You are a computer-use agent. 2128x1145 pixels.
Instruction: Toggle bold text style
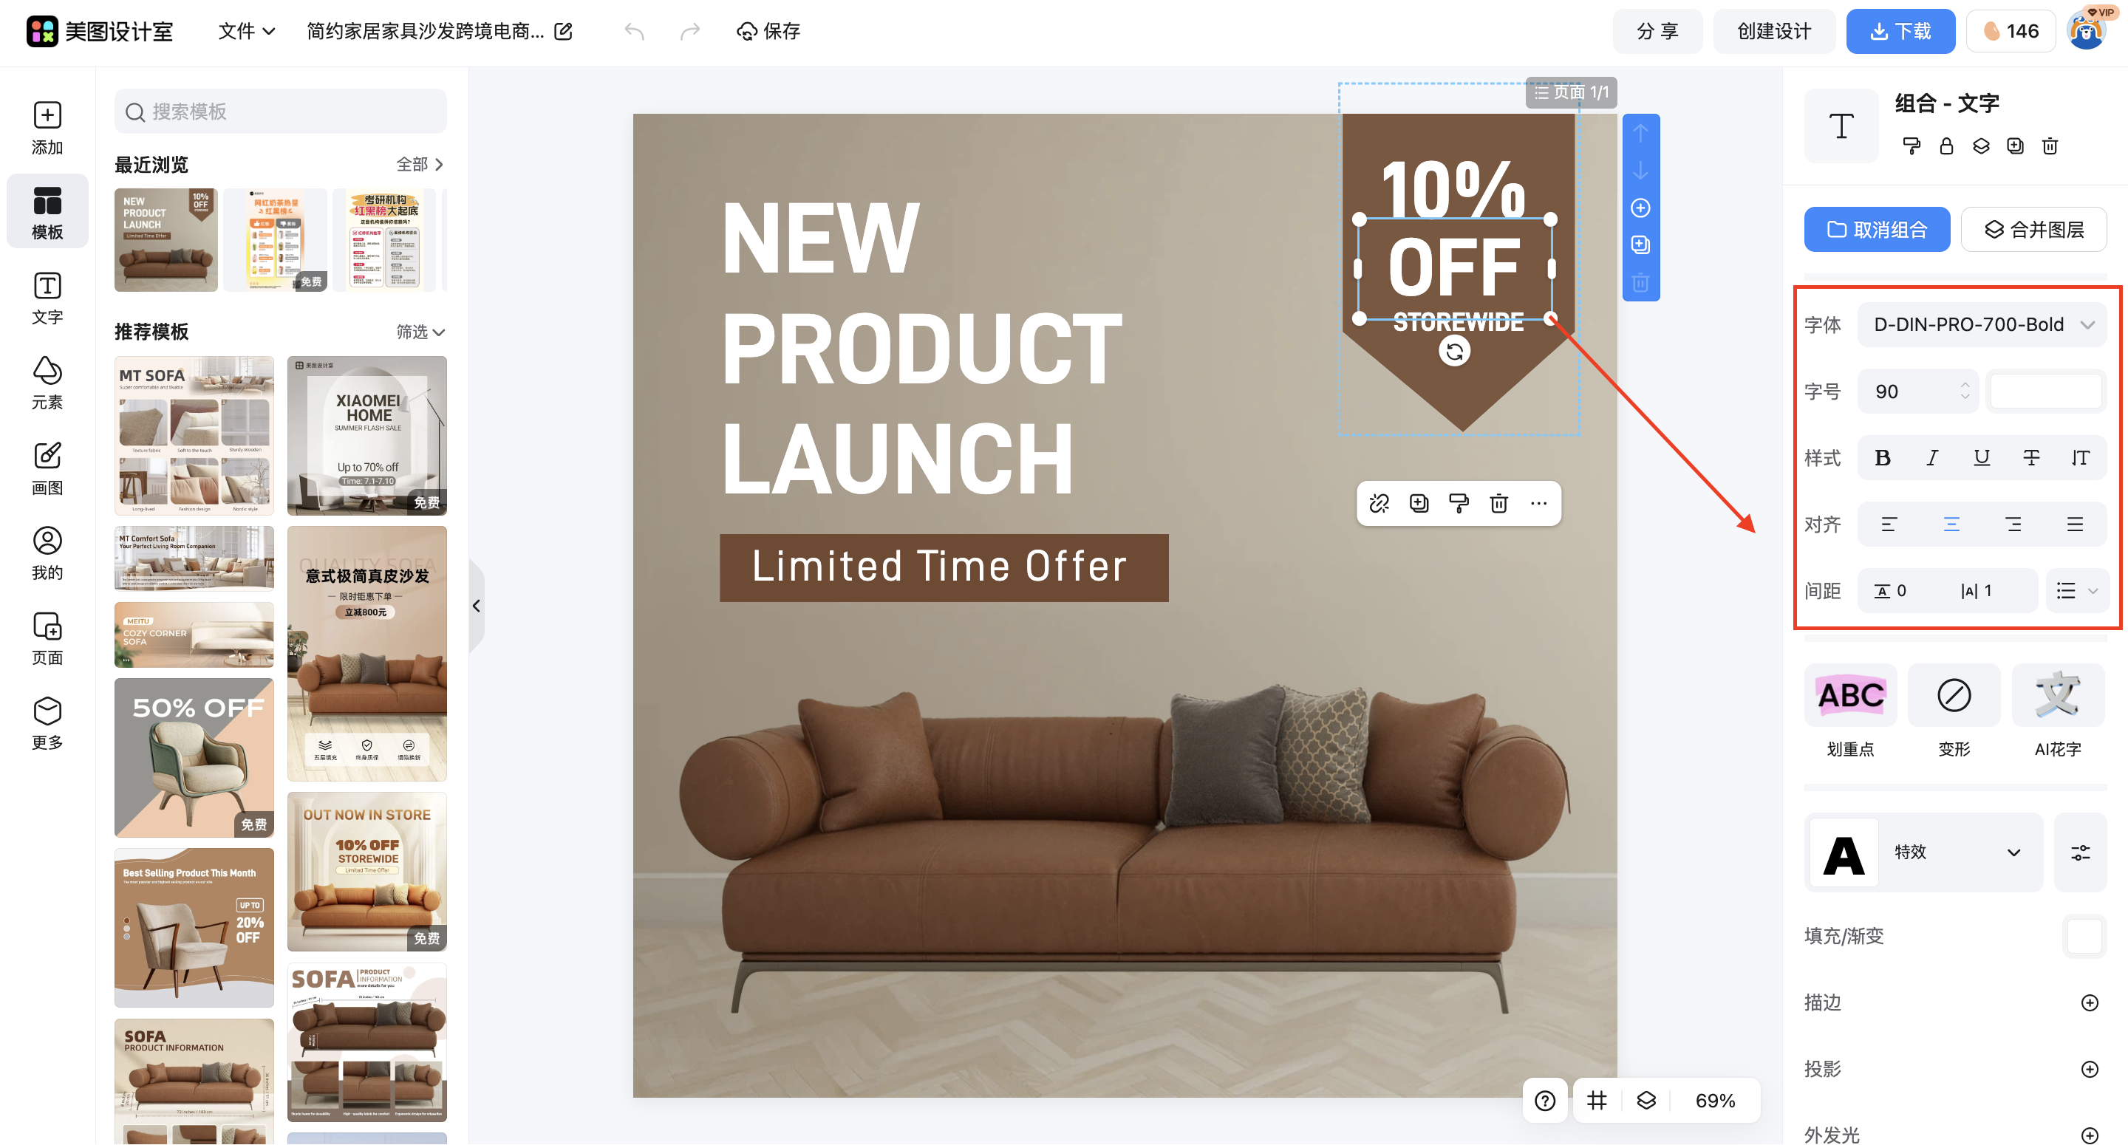(1883, 458)
